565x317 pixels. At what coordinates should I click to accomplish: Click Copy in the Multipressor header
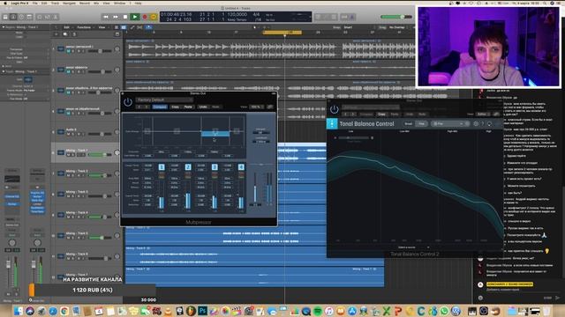[x=175, y=107]
